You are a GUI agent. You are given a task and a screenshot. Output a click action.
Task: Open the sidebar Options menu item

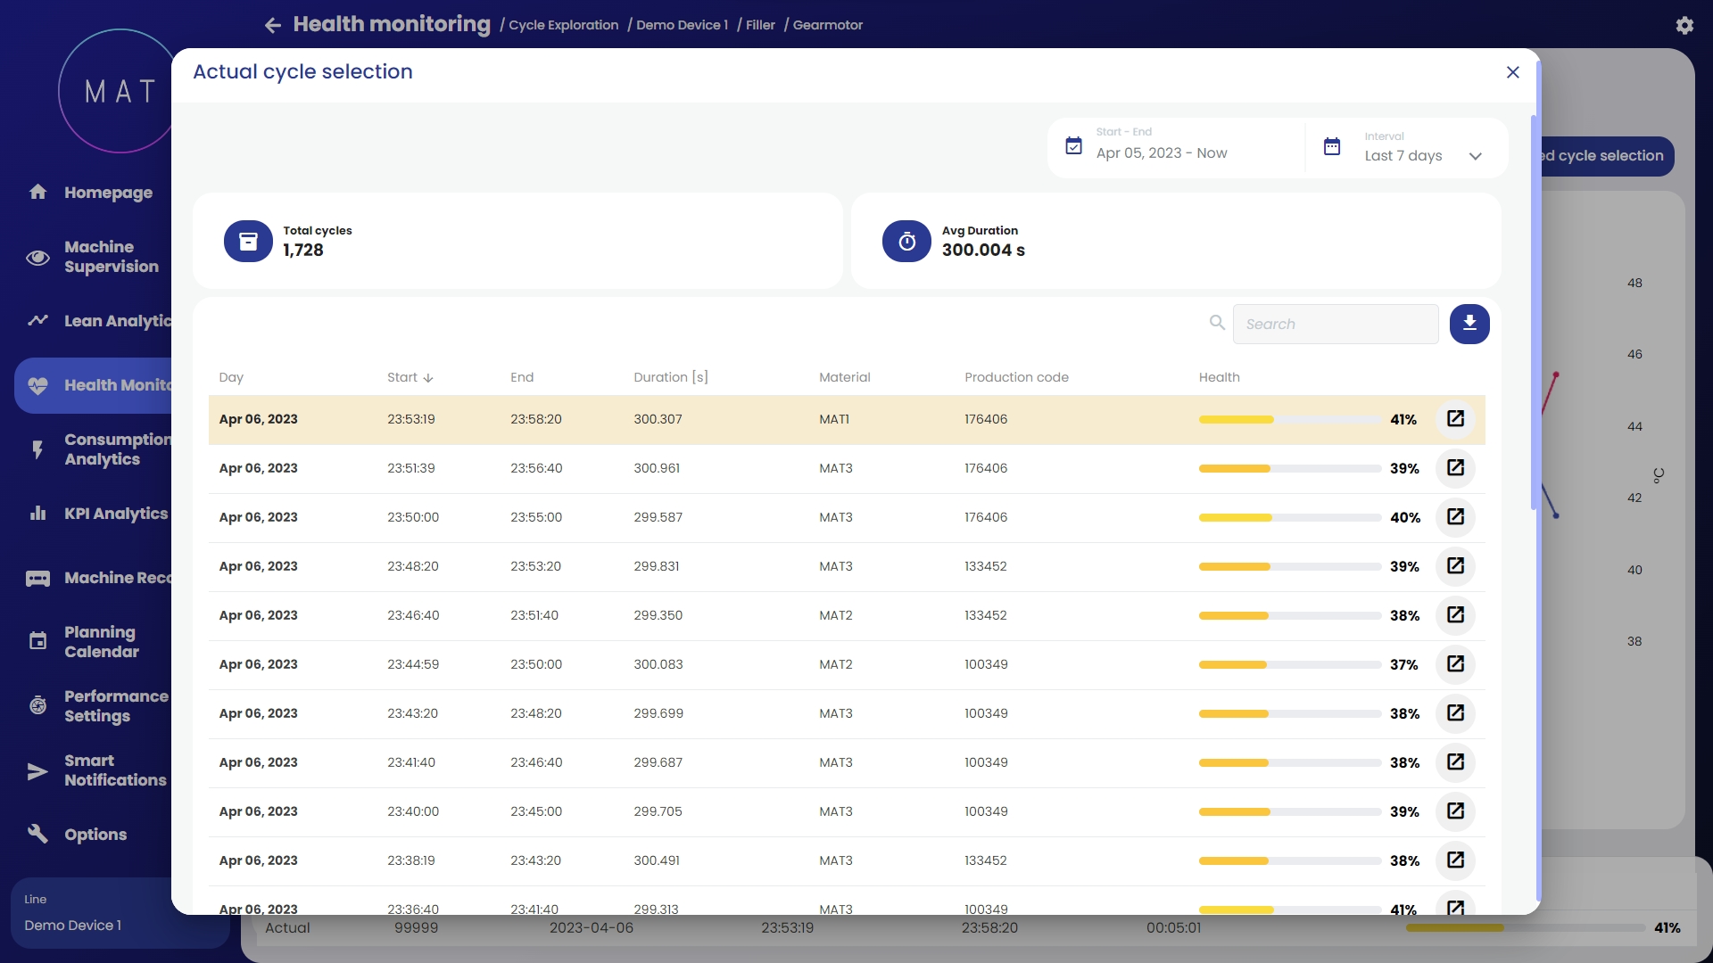95,835
